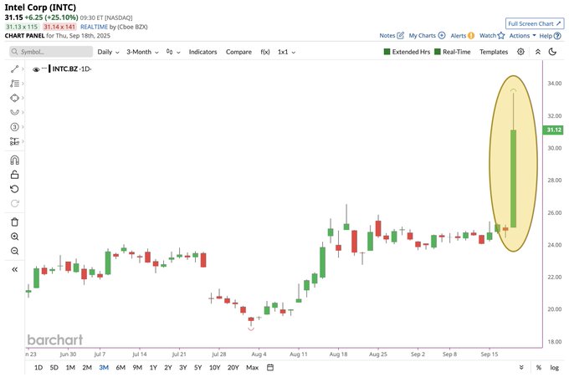Select the 9M range tab

click(137, 367)
